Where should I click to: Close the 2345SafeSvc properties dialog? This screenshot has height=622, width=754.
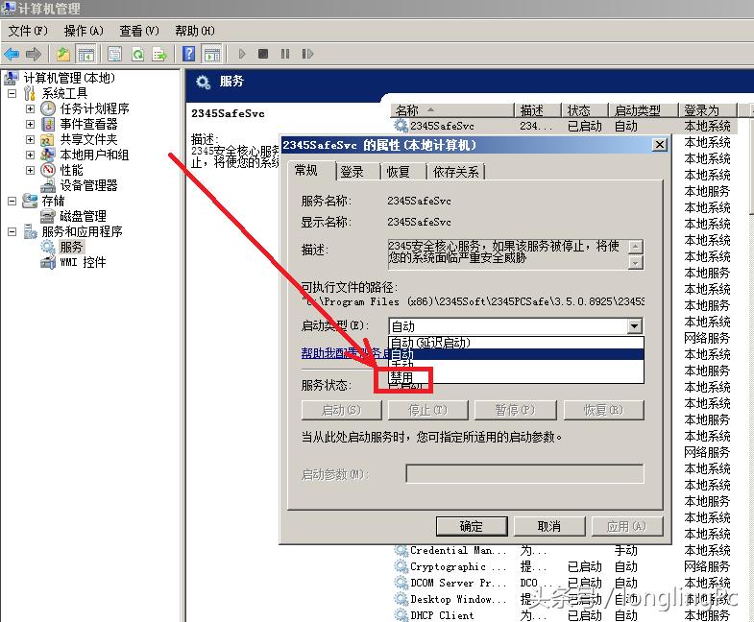click(x=660, y=145)
